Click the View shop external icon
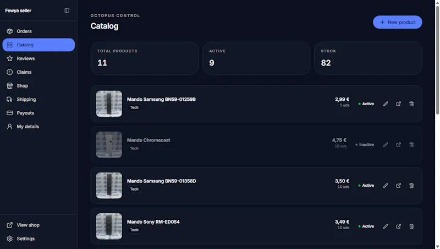 [x=9, y=225]
